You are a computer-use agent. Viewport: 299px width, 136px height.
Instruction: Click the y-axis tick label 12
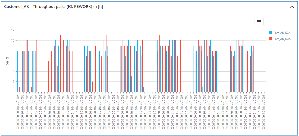click(x=13, y=30)
